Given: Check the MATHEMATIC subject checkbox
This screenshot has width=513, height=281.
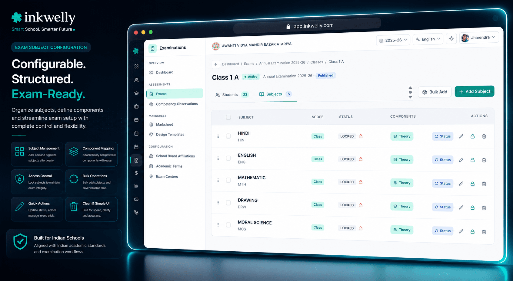Looking at the screenshot, I should pyautogui.click(x=228, y=180).
